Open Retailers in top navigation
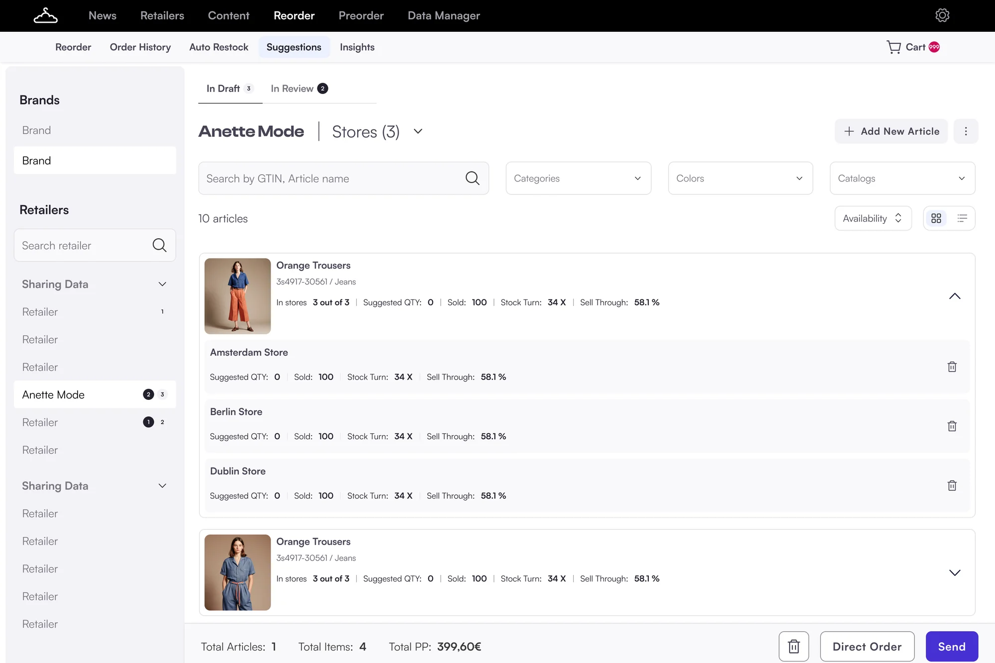 [x=162, y=15]
